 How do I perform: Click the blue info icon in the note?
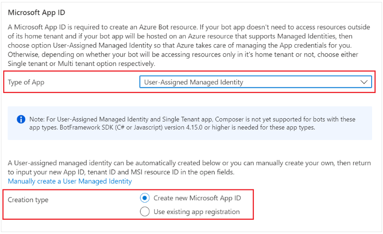tap(21, 120)
